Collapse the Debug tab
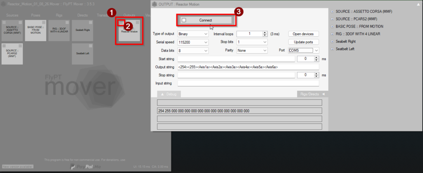423x173 pixels. coord(169,94)
